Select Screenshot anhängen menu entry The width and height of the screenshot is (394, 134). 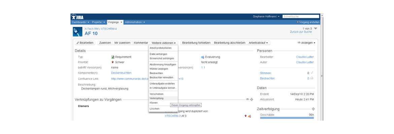tap(163, 59)
